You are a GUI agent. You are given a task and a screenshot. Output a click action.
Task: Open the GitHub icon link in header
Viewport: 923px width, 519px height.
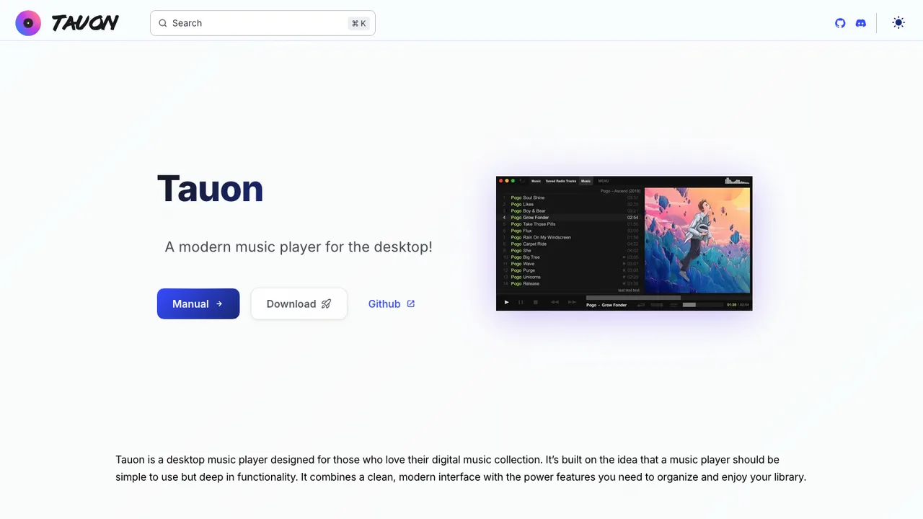tap(840, 23)
